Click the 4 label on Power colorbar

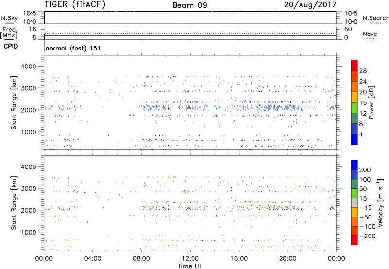pyautogui.click(x=361, y=134)
